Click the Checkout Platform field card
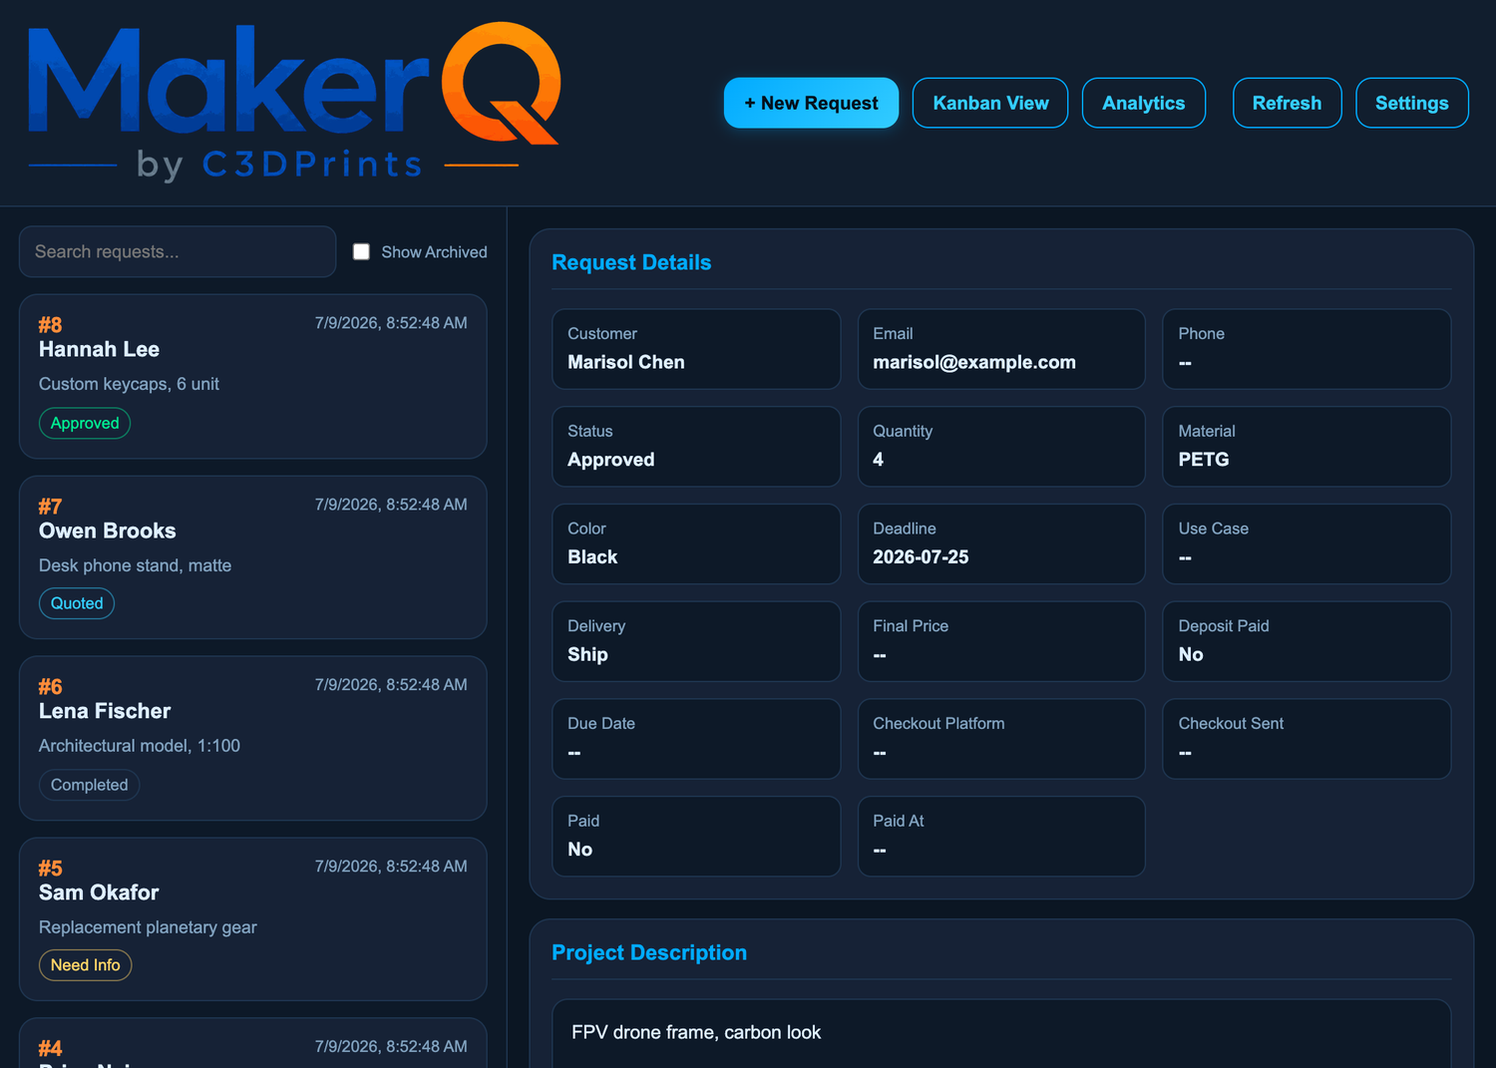Viewport: 1496px width, 1068px height. point(1001,739)
